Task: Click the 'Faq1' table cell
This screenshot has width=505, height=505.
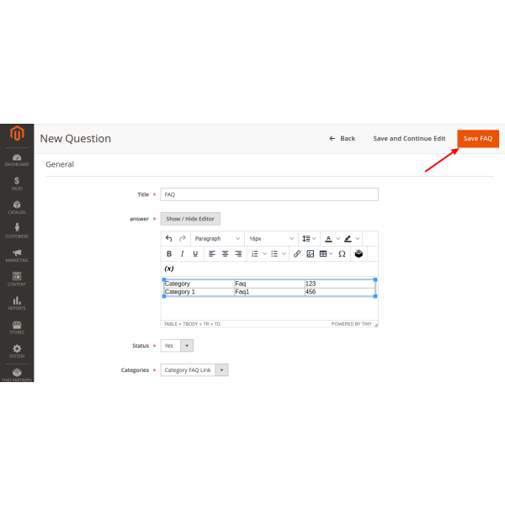Action: pyautogui.click(x=269, y=292)
